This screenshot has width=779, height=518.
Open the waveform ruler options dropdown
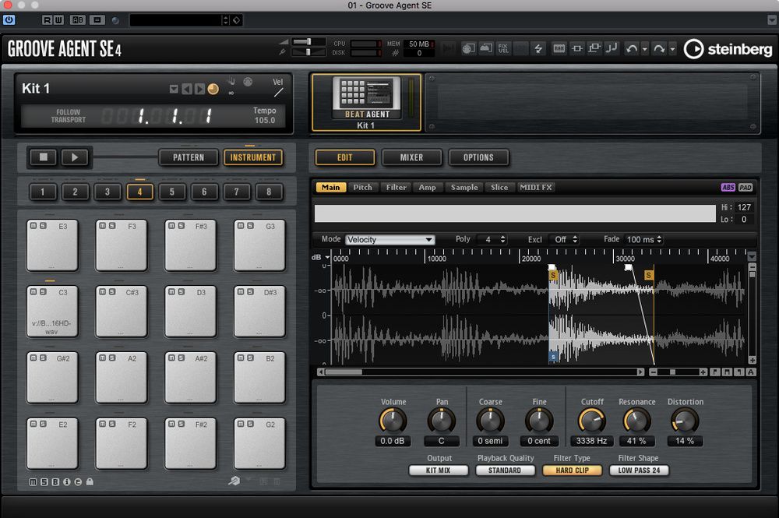click(x=752, y=257)
